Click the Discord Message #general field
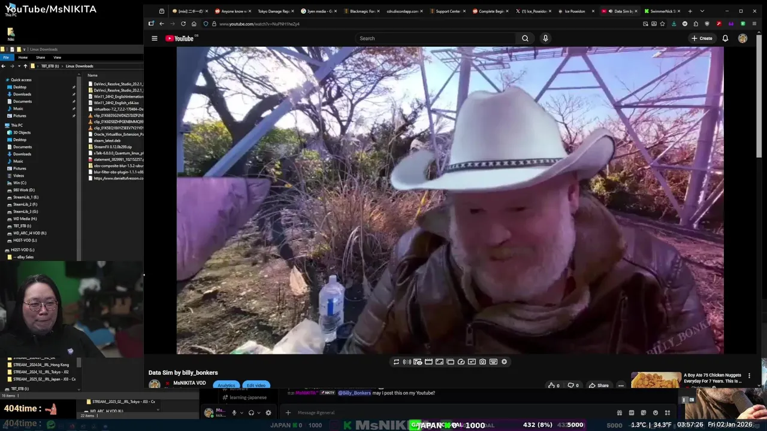The height and width of the screenshot is (431, 767). coord(451,412)
